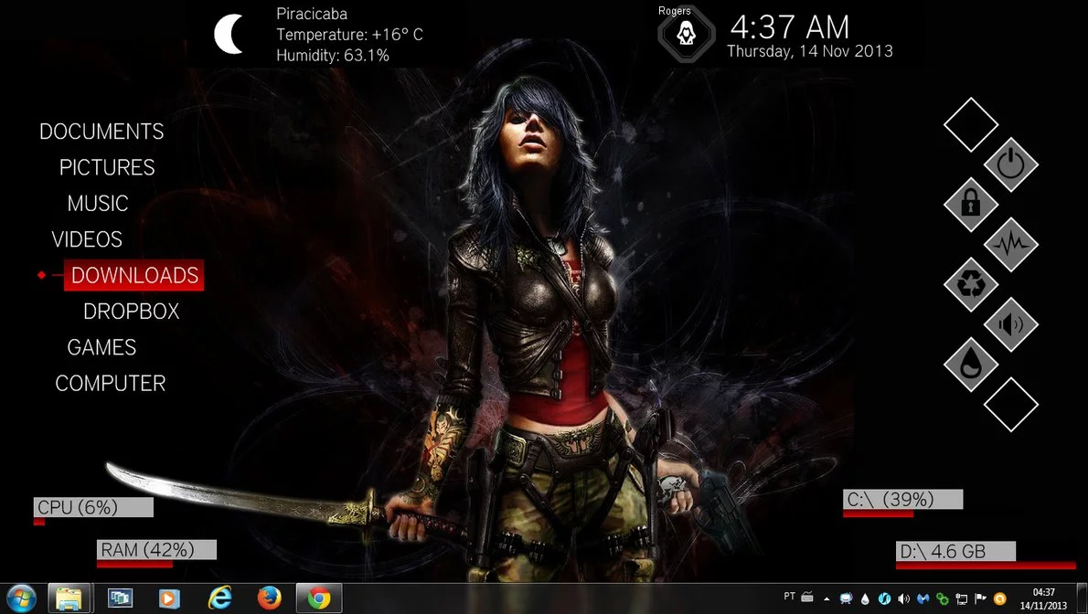Open Malwarebytes from the system tray
1088x614 pixels.
923,598
